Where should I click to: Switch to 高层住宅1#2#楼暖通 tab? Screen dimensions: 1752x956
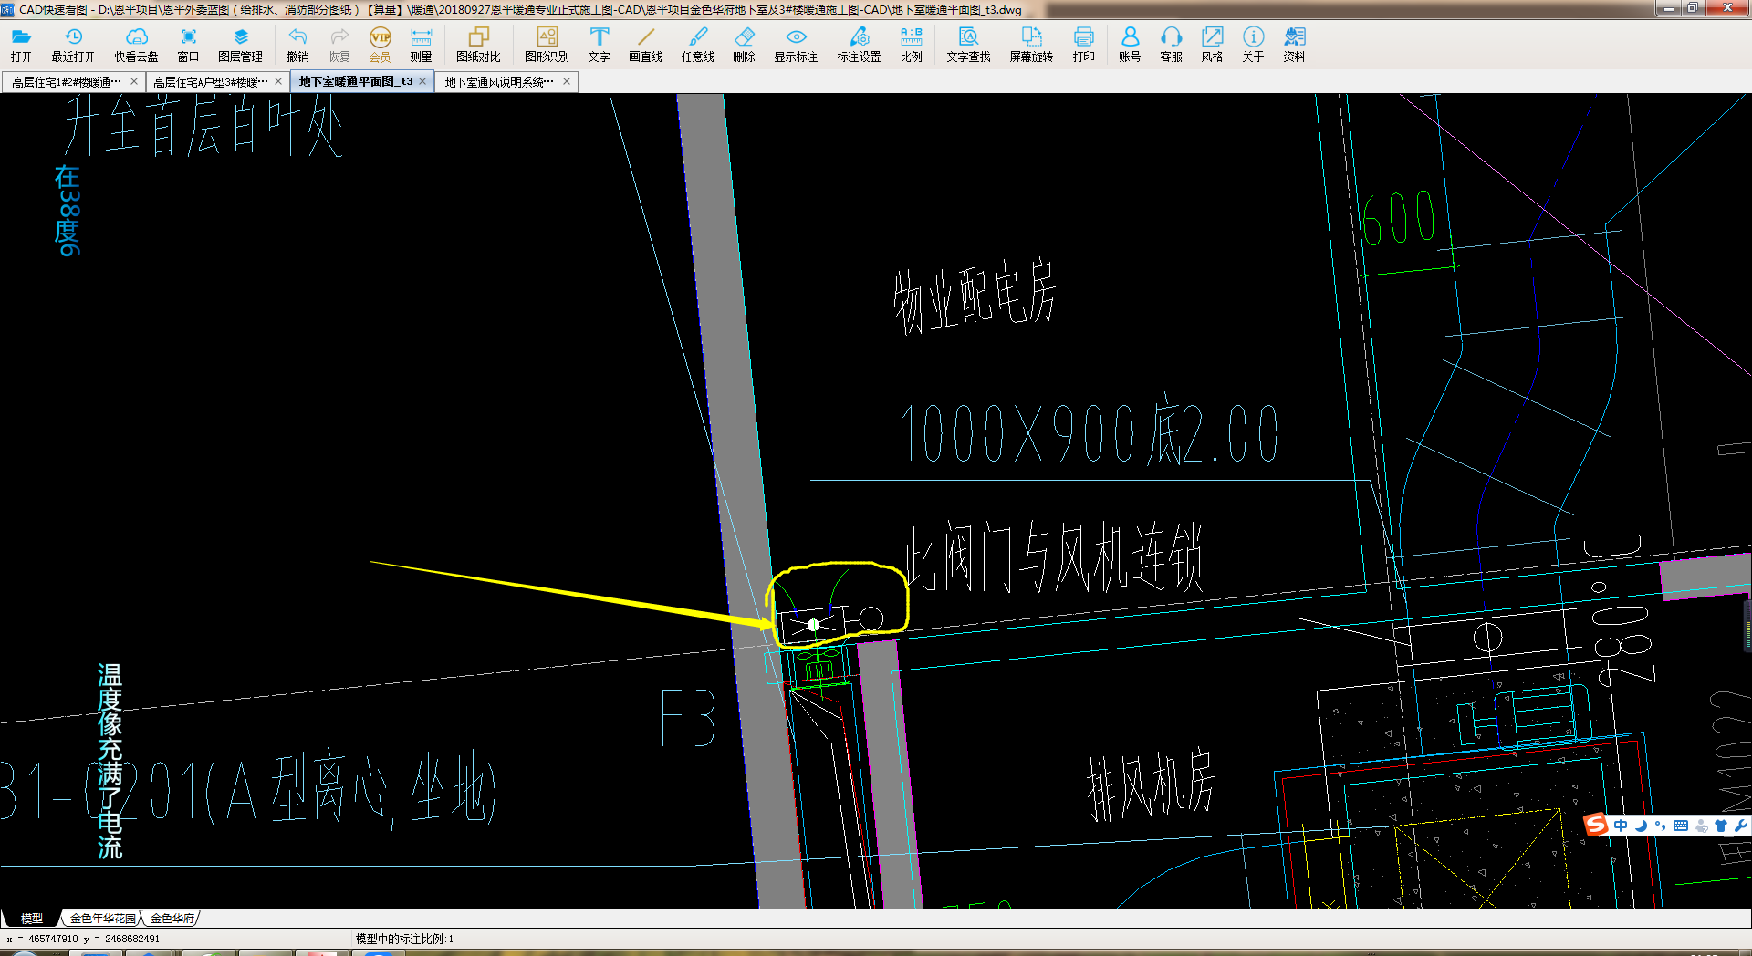[67, 82]
